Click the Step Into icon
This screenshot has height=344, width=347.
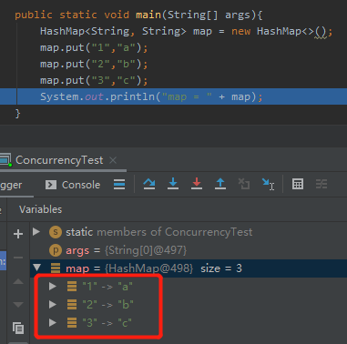(173, 184)
